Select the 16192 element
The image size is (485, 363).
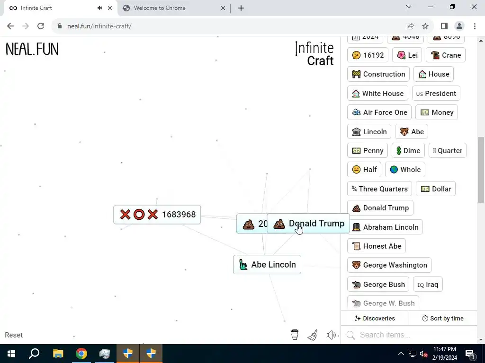pyautogui.click(x=368, y=55)
